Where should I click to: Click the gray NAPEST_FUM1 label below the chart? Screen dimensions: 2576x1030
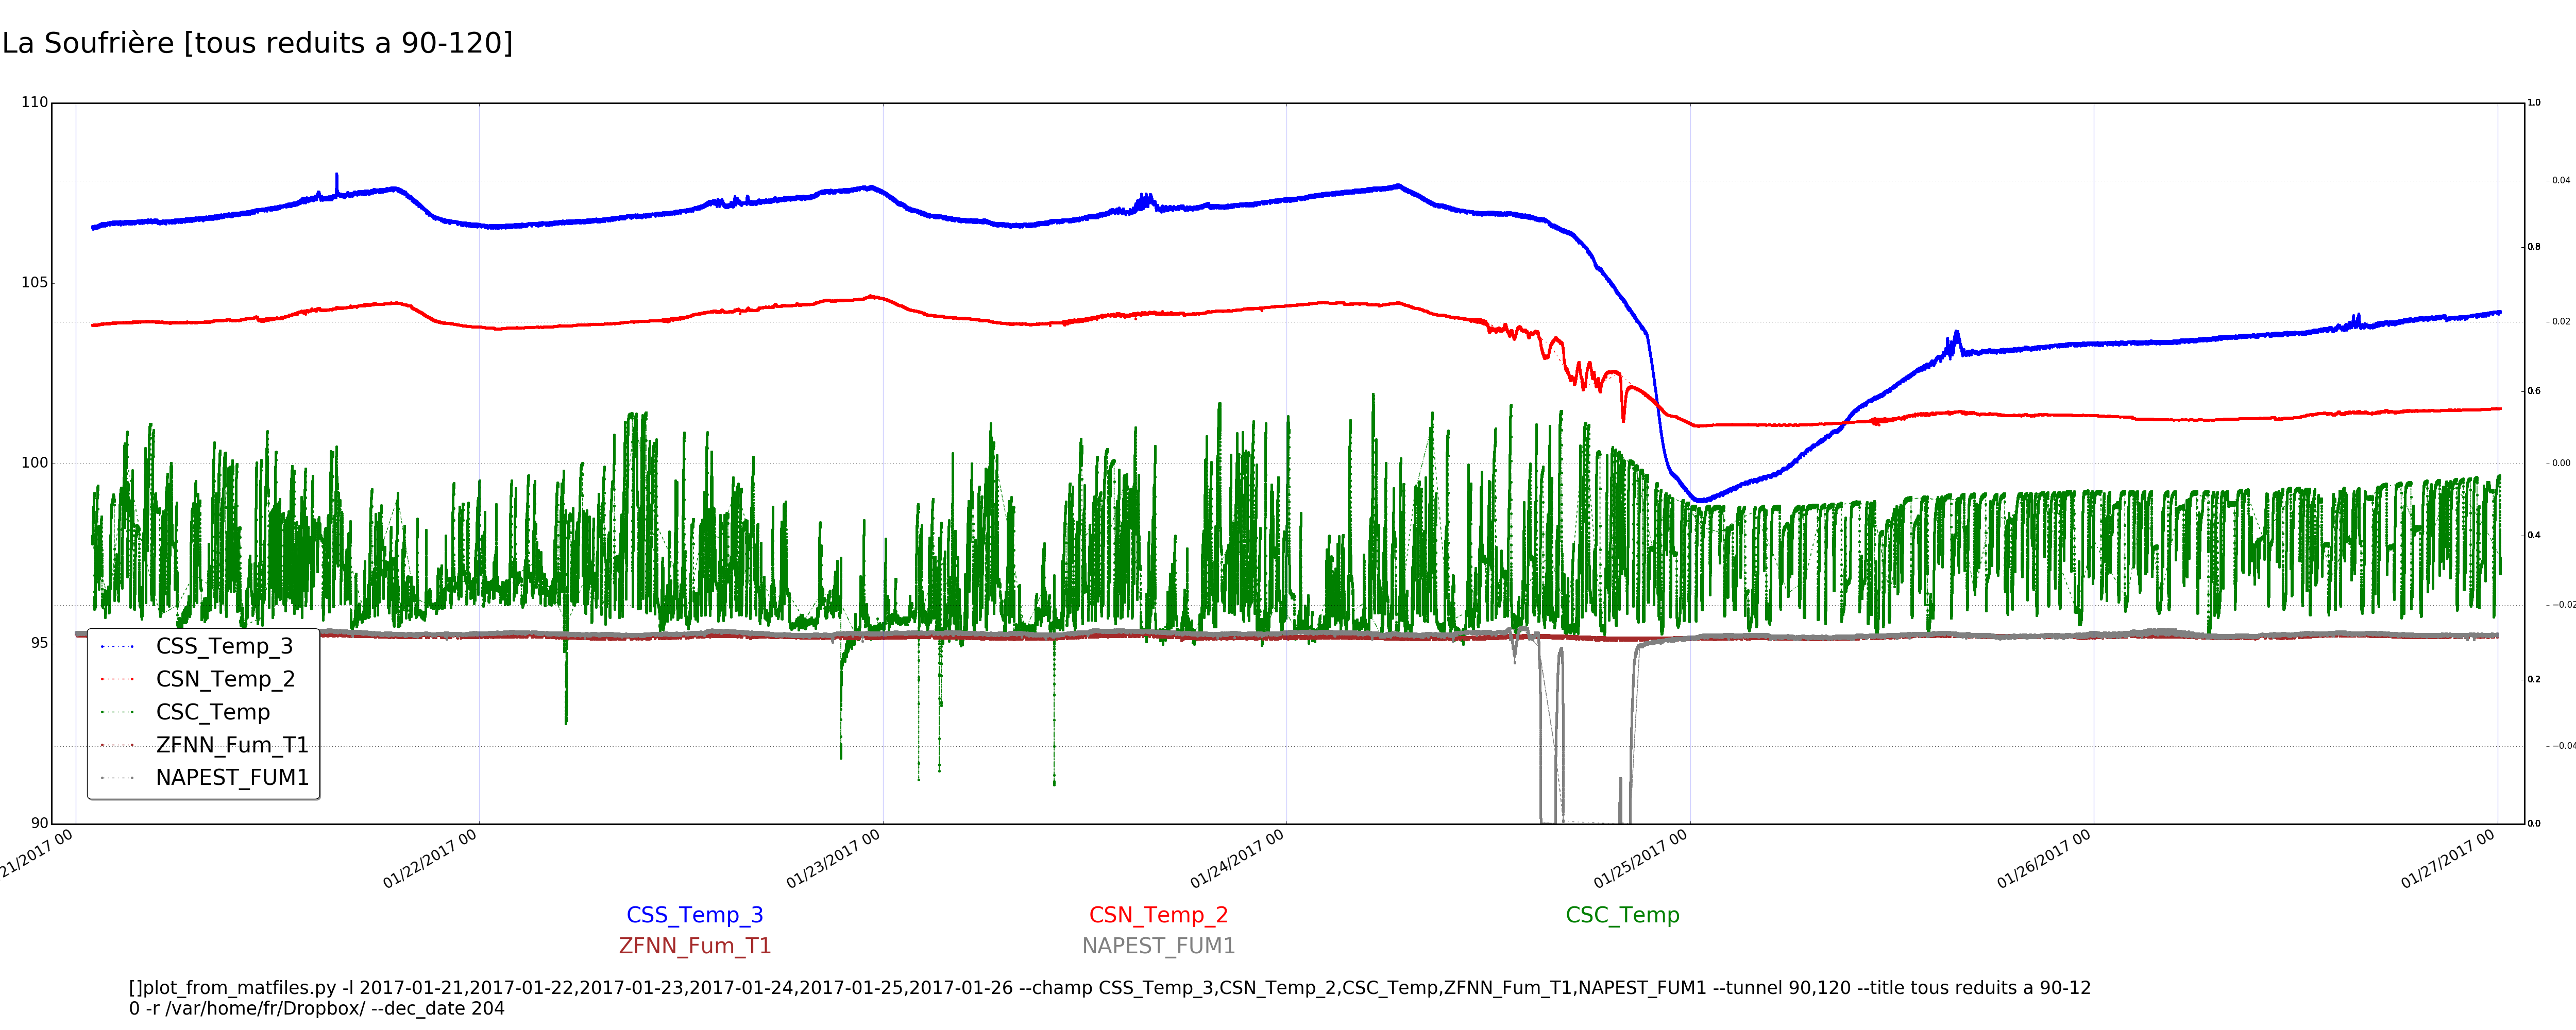pyautogui.click(x=1158, y=946)
